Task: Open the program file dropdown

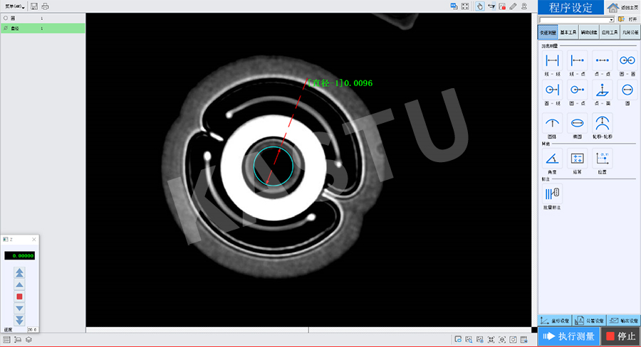Action: point(611,19)
